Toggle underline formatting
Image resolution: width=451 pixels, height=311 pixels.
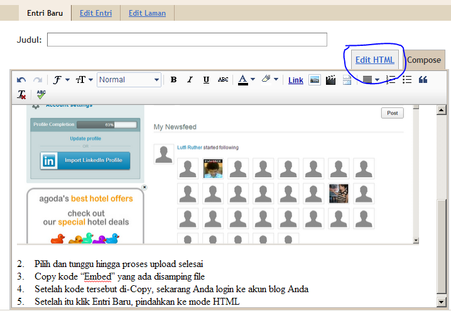pyautogui.click(x=206, y=80)
